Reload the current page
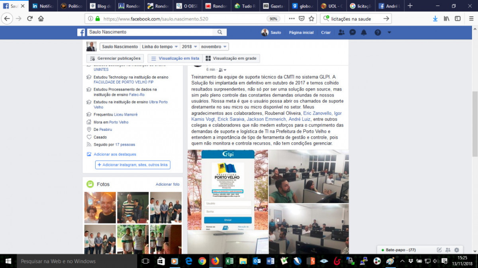478x268 pixels. [x=30, y=19]
